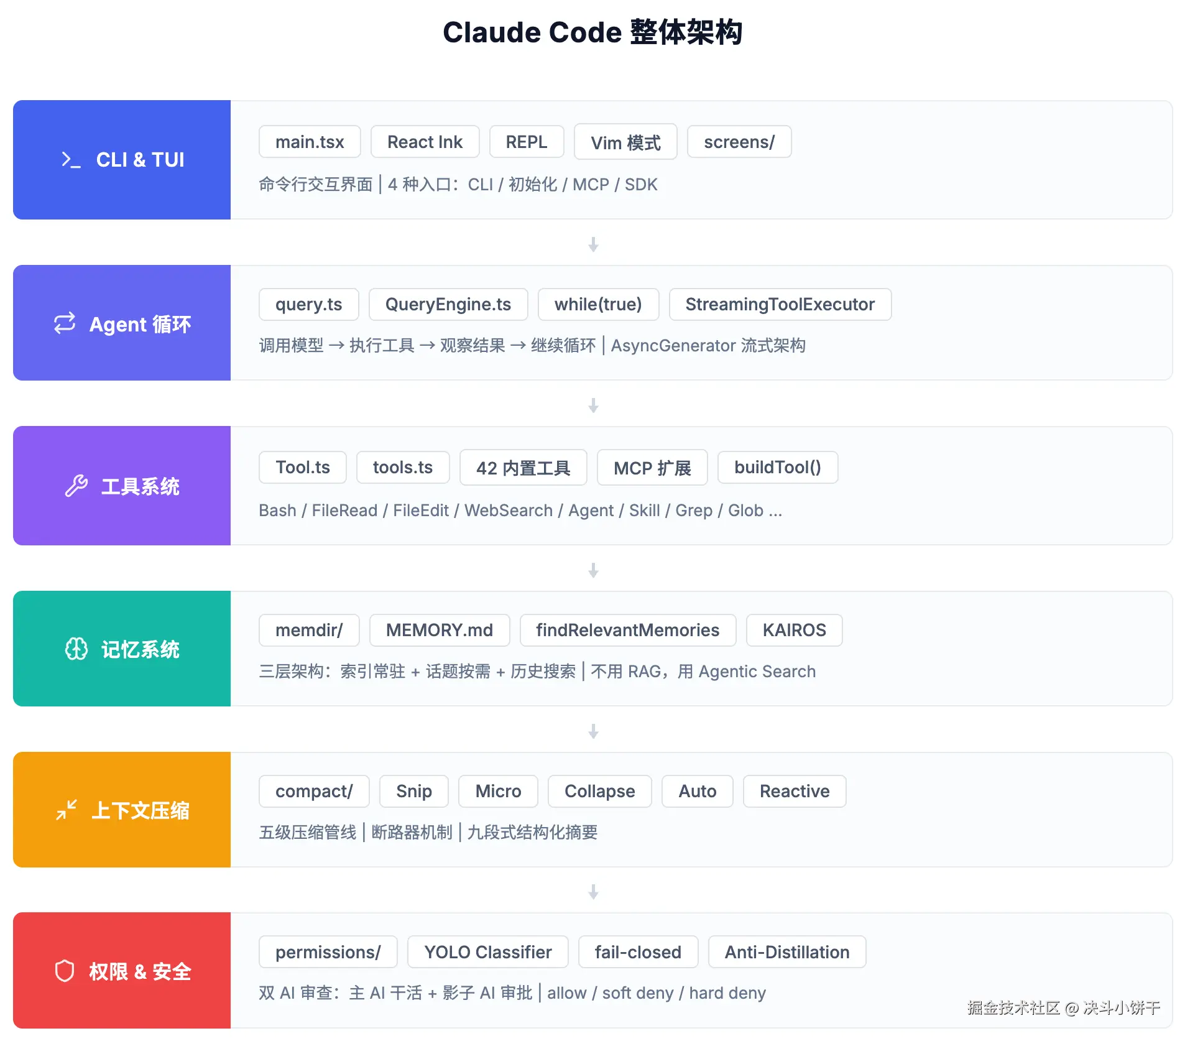1185x1041 pixels.
Task: Click the down arrow between CLI and Agent sections
Action: [x=592, y=244]
